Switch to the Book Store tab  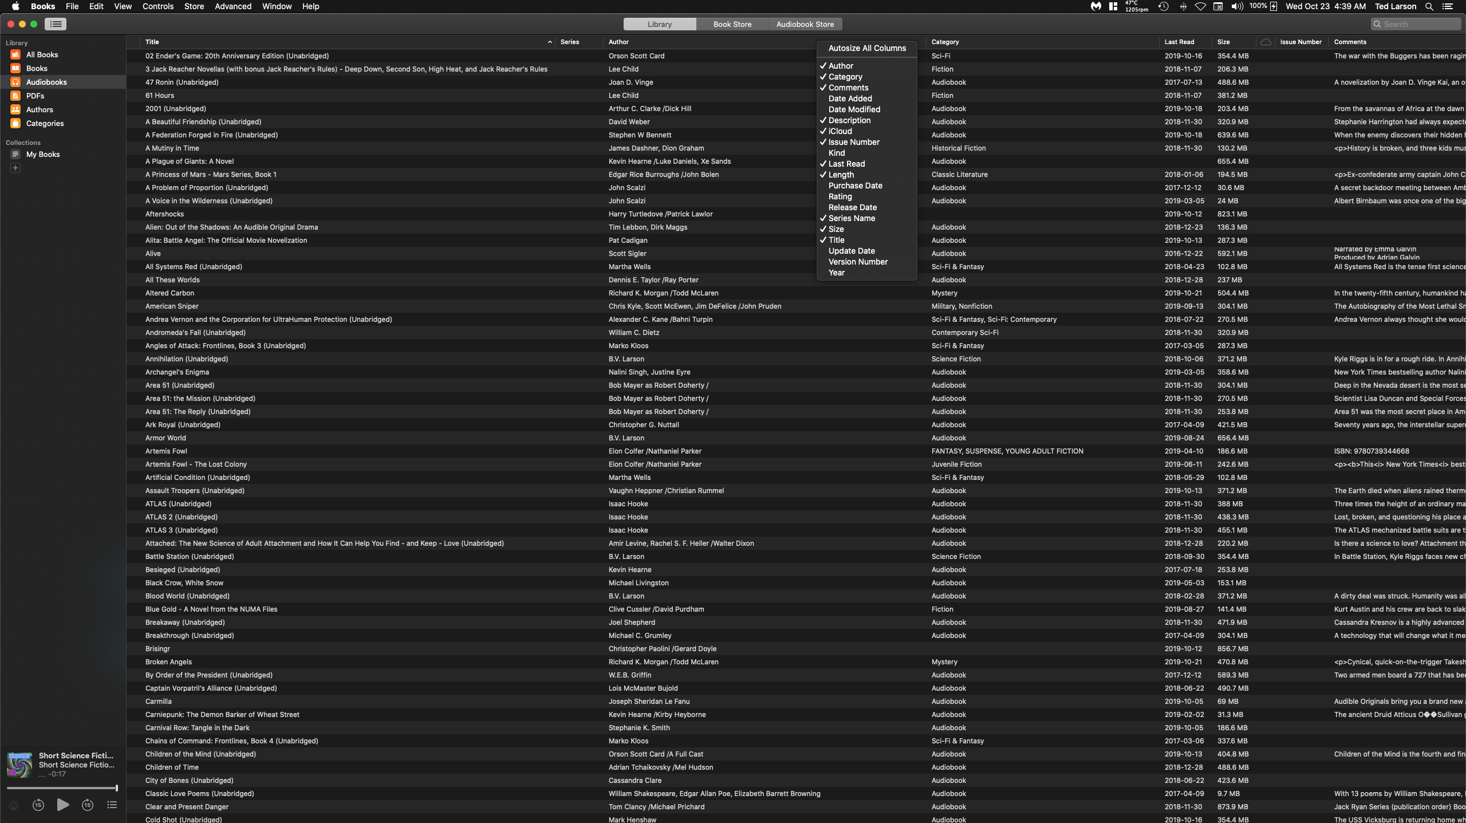[732, 24]
